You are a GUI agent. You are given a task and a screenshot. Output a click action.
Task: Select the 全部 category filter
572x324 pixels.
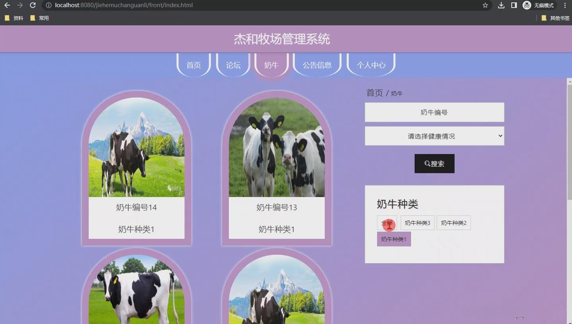click(386, 223)
